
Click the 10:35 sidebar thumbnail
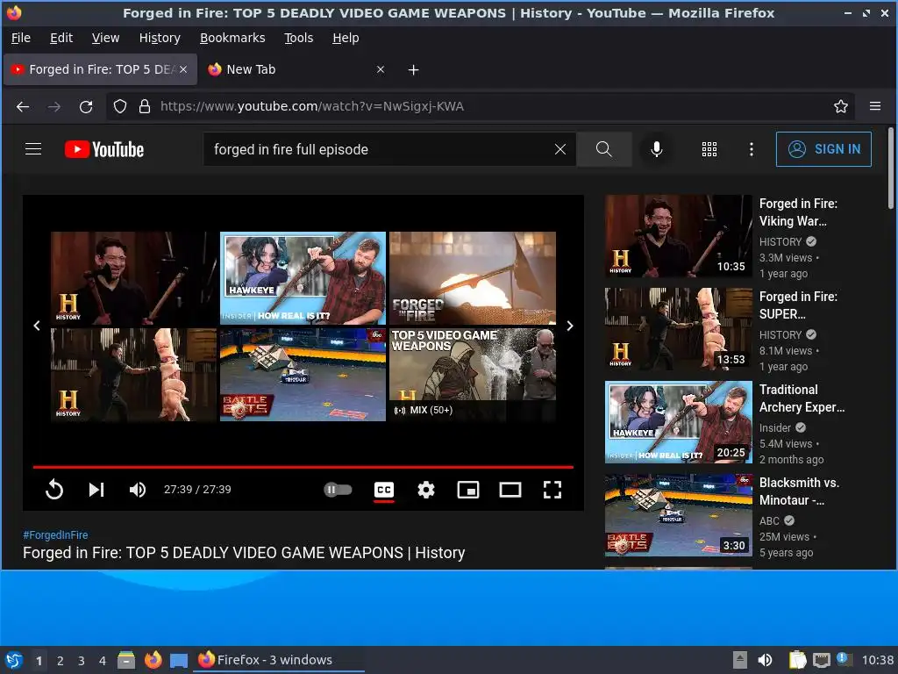point(679,236)
